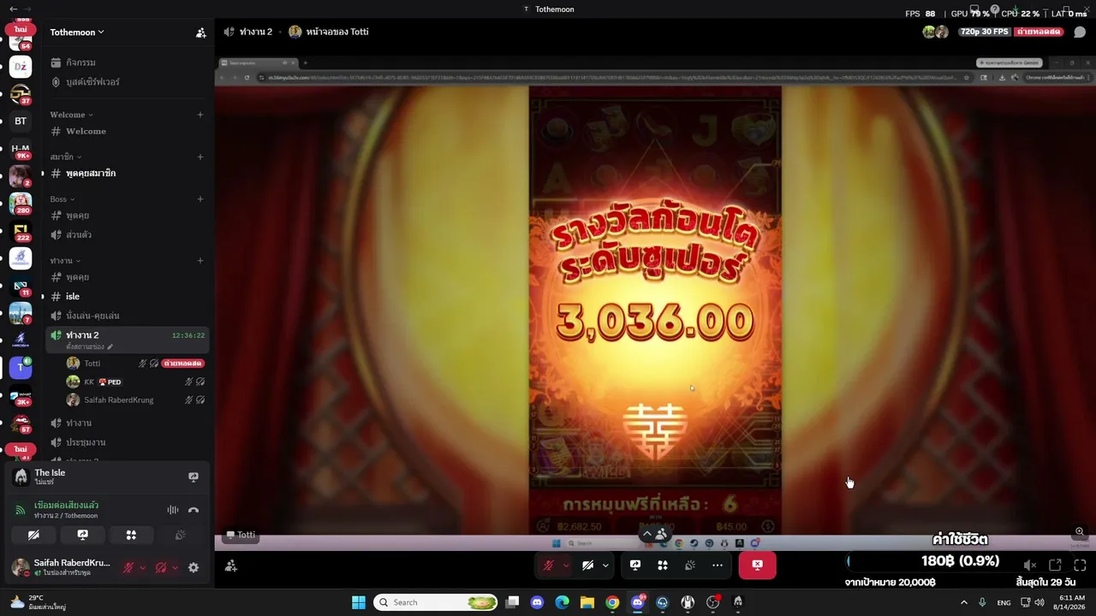The height and width of the screenshot is (616, 1096).
Task: Open activities from stream control bar
Action: [x=663, y=565]
